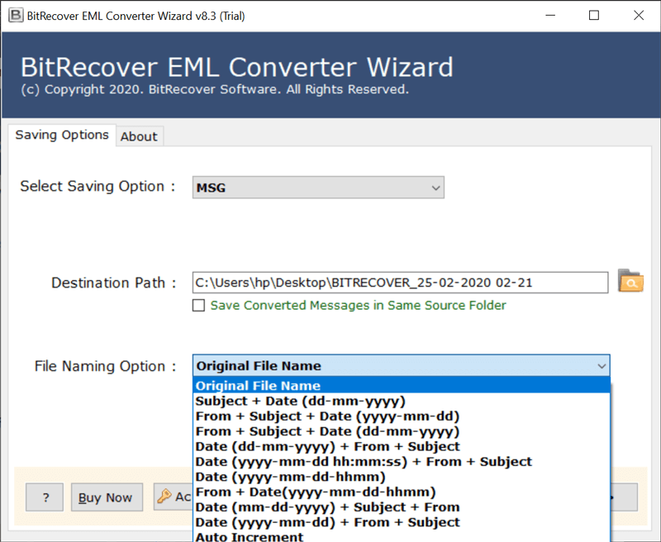Click the folder browse icon beside Destination Path

coord(630,281)
